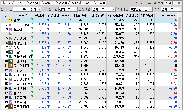
Task: Click the 주 badge icon for 티에이치엔
Action: [x=11, y=79]
